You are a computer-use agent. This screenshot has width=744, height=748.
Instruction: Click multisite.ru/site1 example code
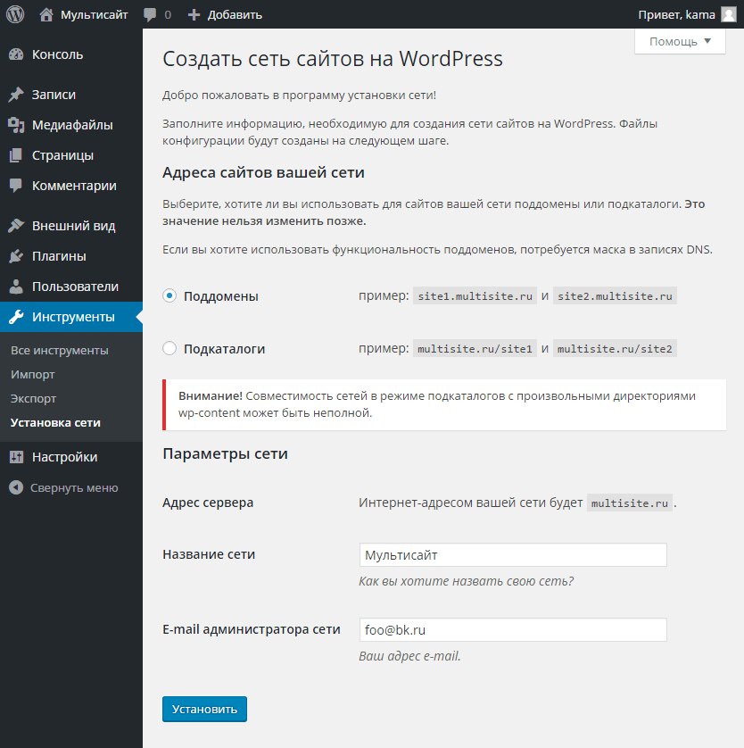tap(475, 349)
